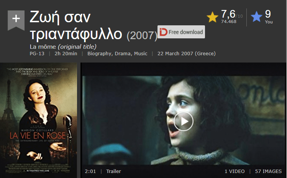
Task: Open the 22 March 2007 release date
Action: pos(187,54)
